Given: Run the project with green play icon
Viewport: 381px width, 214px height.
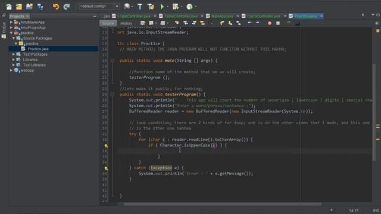Looking at the screenshot, I should pos(162,7).
